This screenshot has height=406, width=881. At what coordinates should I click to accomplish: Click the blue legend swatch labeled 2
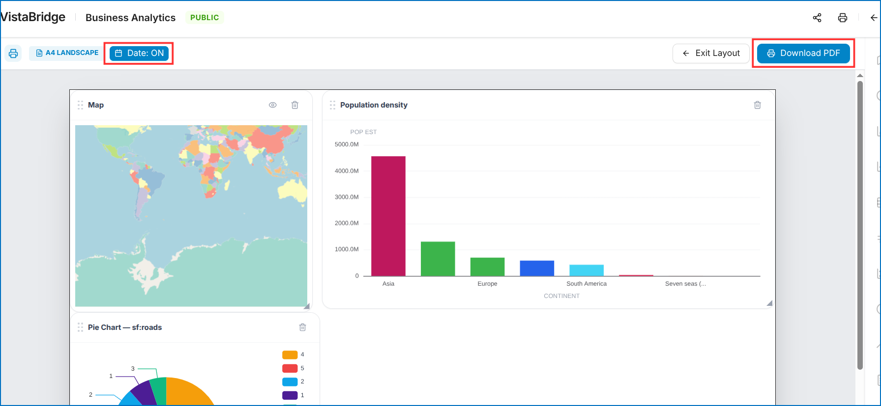[290, 381]
